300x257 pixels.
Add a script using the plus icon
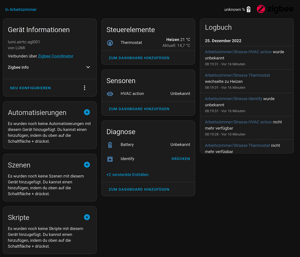[87, 217]
